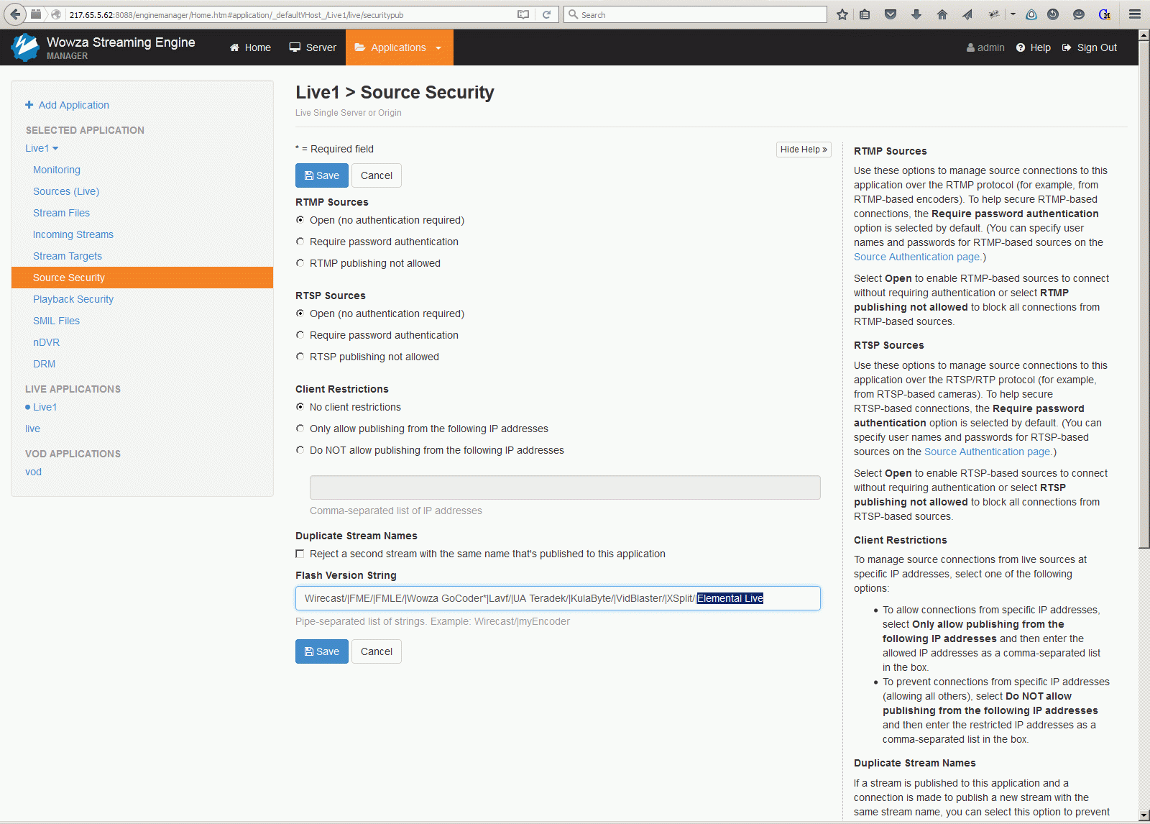The width and height of the screenshot is (1150, 824).
Task: Click Add Application link
Action: (67, 105)
